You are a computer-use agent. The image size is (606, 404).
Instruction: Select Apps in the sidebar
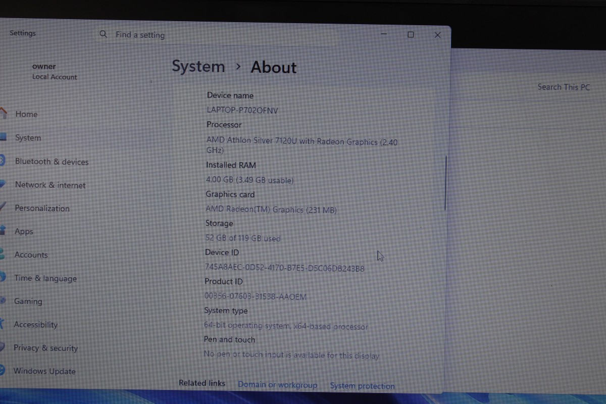(x=24, y=231)
